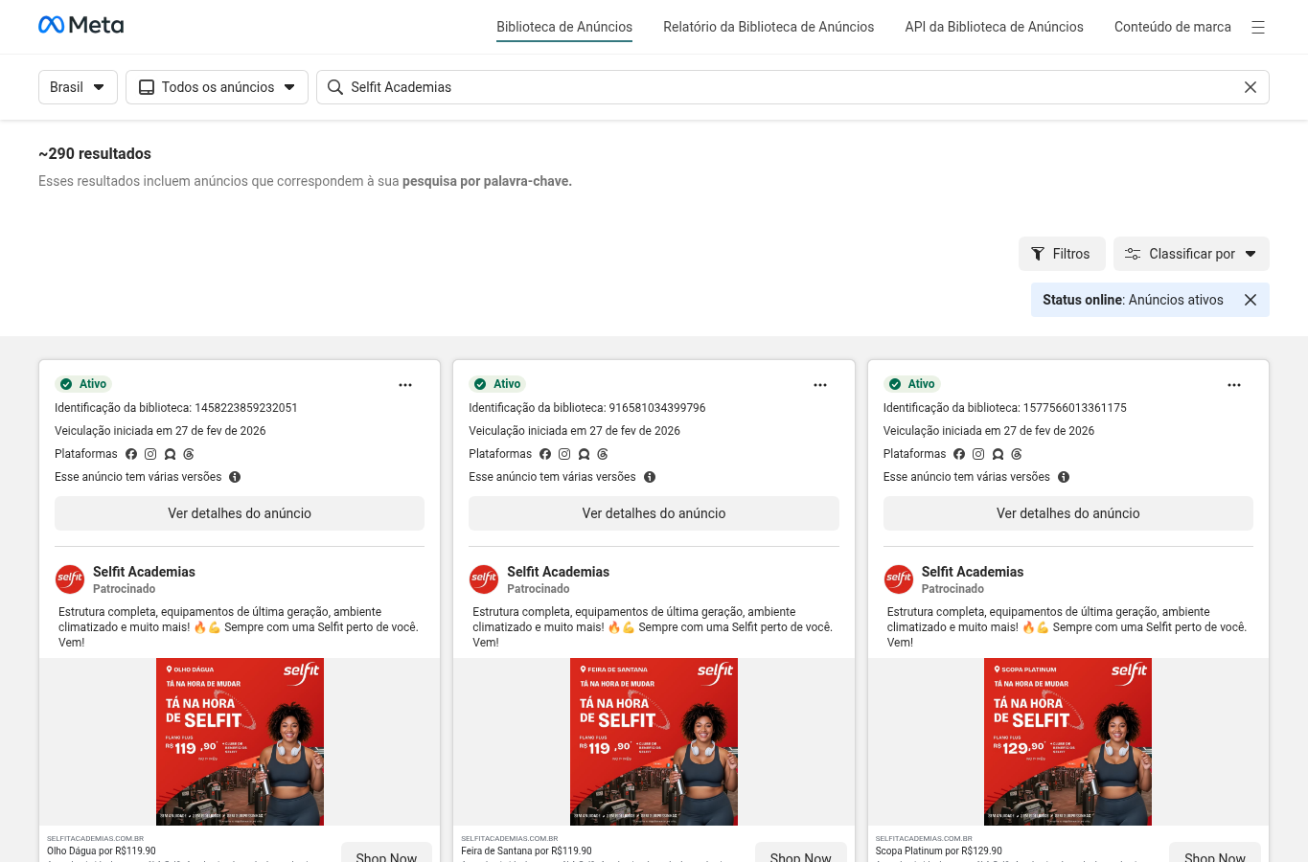1308x862 pixels.
Task: Open the three-dot menu on ad 1577566013361175
Action: tap(1234, 385)
